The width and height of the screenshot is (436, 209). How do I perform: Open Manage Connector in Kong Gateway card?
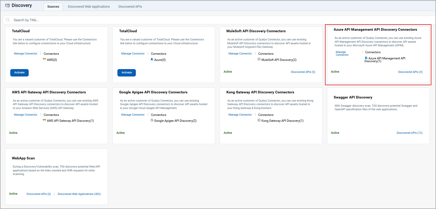point(240,115)
